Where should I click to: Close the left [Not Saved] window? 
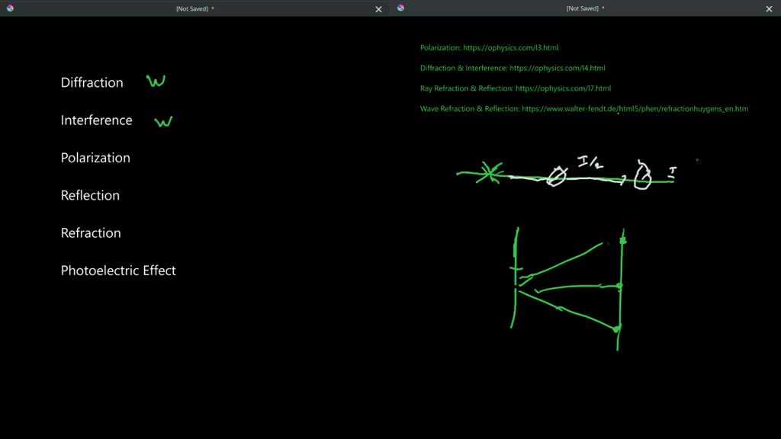point(378,9)
